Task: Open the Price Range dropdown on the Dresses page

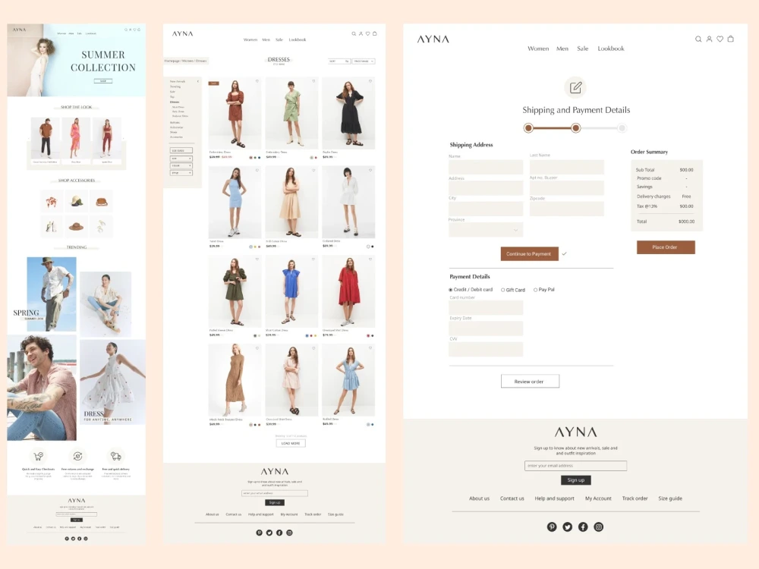Action: click(364, 61)
